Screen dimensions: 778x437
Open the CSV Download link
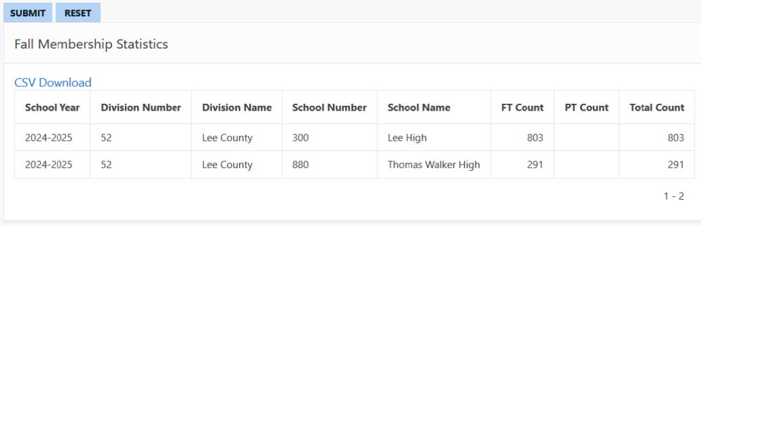coord(53,82)
